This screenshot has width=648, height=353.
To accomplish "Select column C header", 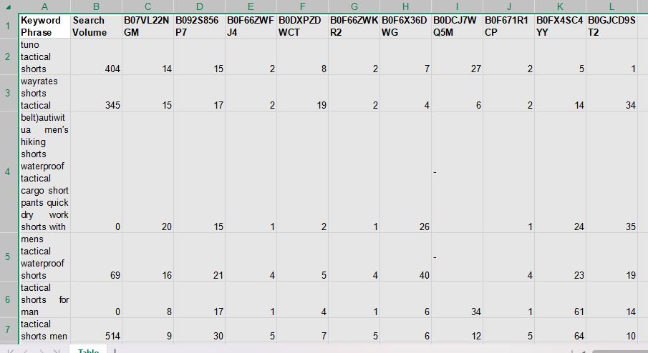I will pos(148,6).
